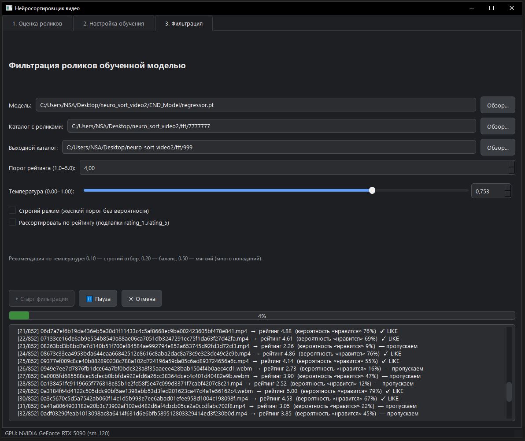Viewport: 525px width, 441px height.
Task: Click log line [28/852] рейтинг 2.52
Action: pos(215,383)
